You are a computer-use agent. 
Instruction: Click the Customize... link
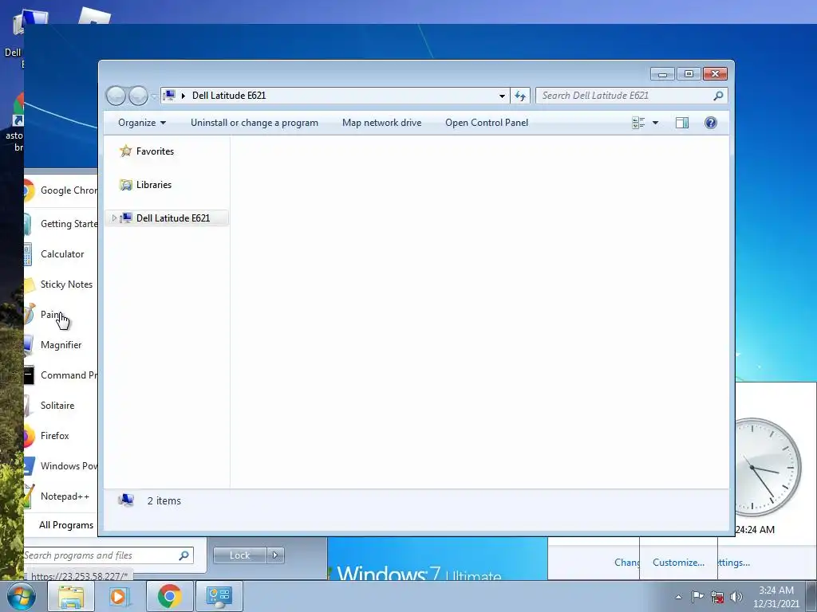(x=678, y=563)
